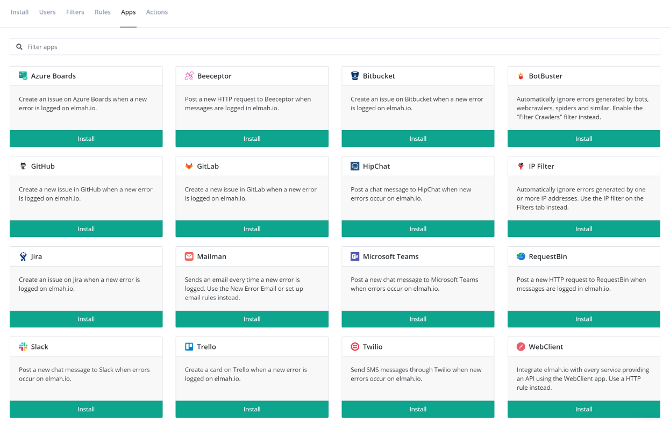Install the HipChat app

pos(418,228)
